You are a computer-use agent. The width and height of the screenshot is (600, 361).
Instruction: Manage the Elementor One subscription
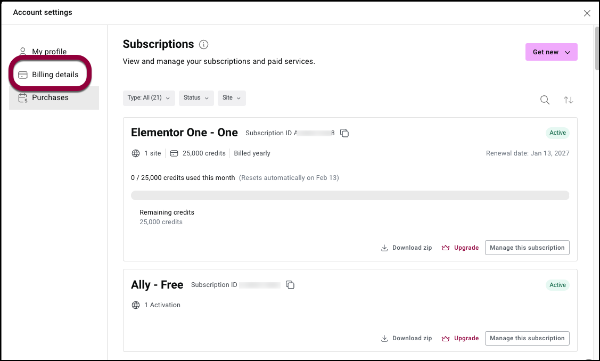(x=527, y=248)
